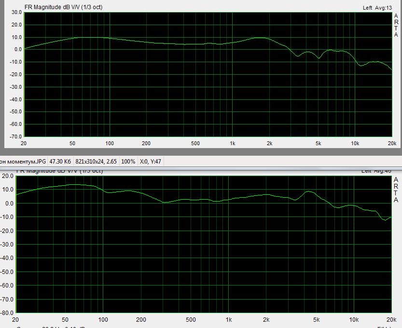The width and height of the screenshot is (402, 328).
Task: Click the 'Left Avg:13' label on top graph
Action: point(377,8)
